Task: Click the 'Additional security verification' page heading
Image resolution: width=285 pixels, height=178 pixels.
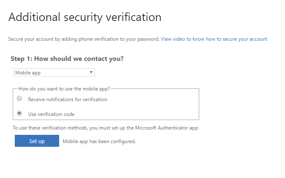Action: (x=85, y=17)
